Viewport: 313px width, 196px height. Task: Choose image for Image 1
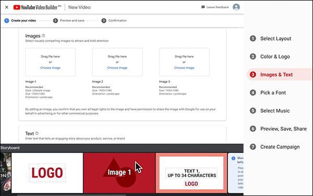[50, 68]
